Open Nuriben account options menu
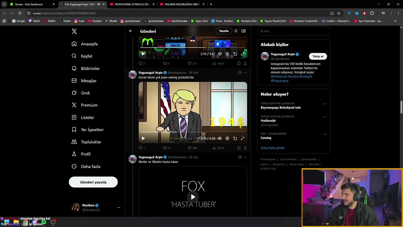The height and width of the screenshot is (227, 403). click(119, 207)
